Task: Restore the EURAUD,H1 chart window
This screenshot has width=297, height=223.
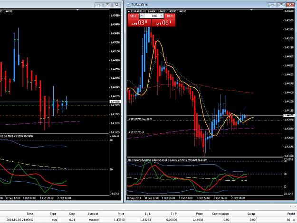Action: tap(281, 5)
